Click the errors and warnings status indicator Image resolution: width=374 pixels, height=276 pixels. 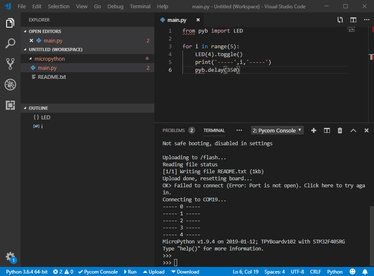[x=63, y=272]
